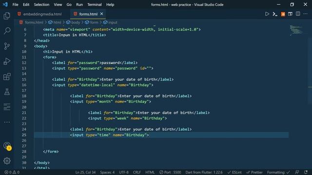
Task: Open the Run and Debug view
Action: coord(7,61)
